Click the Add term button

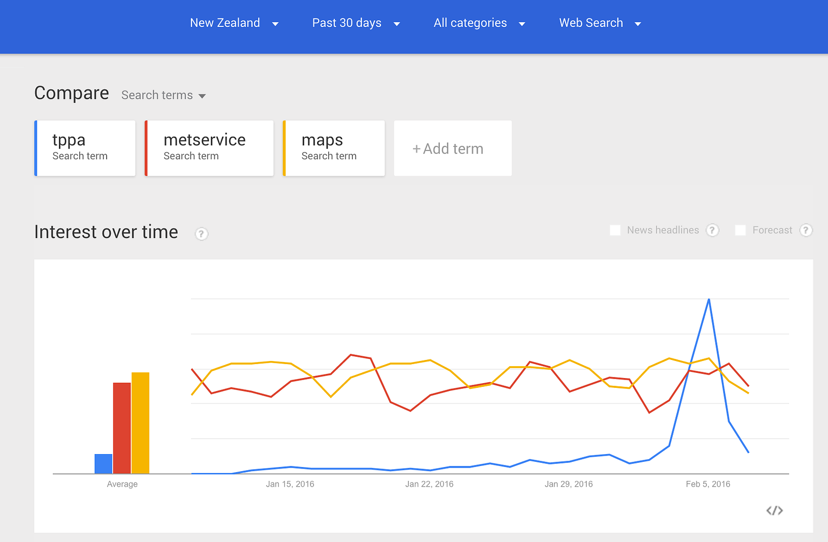[x=453, y=148]
